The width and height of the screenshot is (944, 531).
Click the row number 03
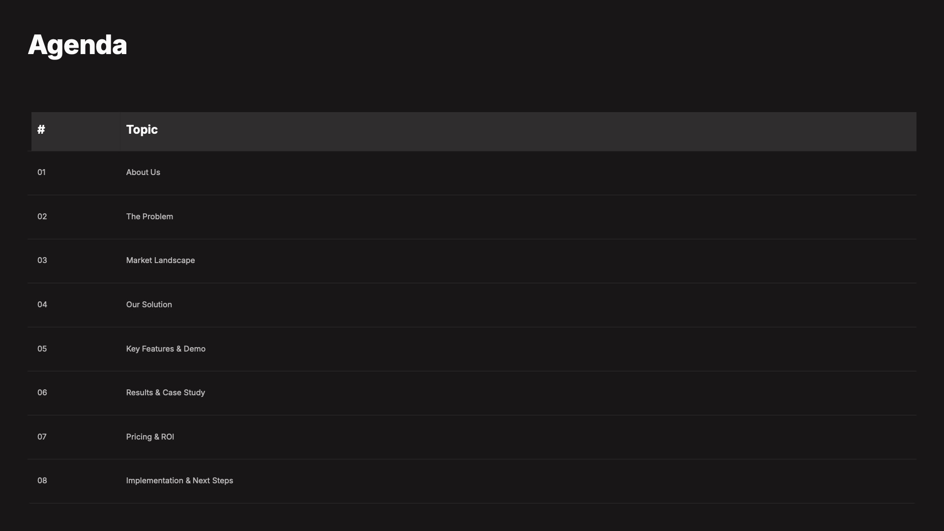click(42, 261)
